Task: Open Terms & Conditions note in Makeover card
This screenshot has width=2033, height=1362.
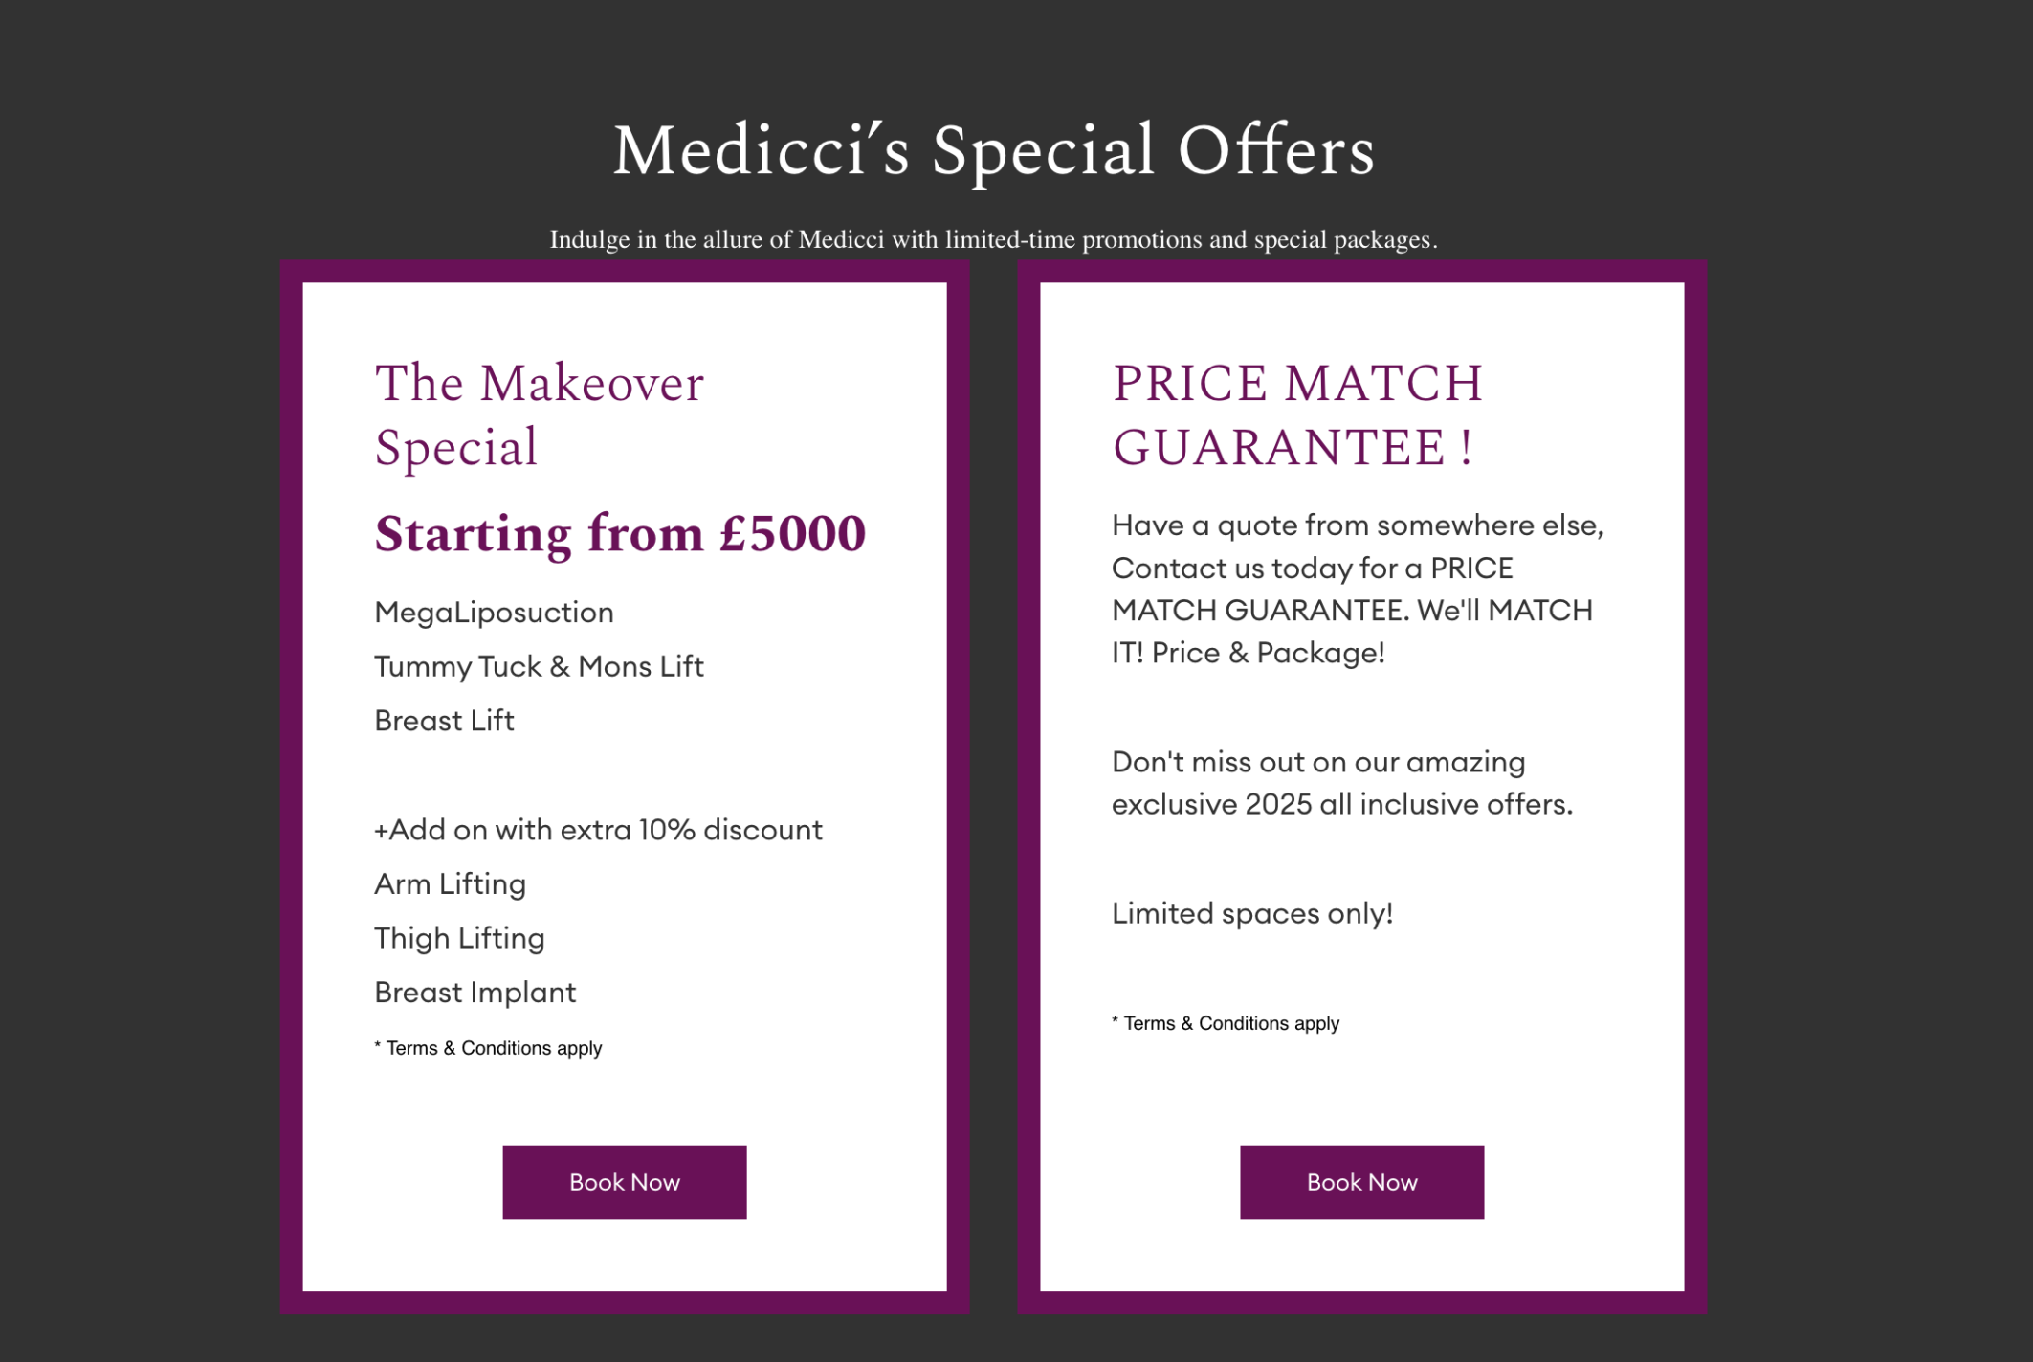Action: [x=488, y=1048]
